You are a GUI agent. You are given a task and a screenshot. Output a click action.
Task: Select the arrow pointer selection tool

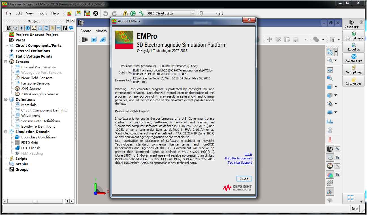pos(330,52)
